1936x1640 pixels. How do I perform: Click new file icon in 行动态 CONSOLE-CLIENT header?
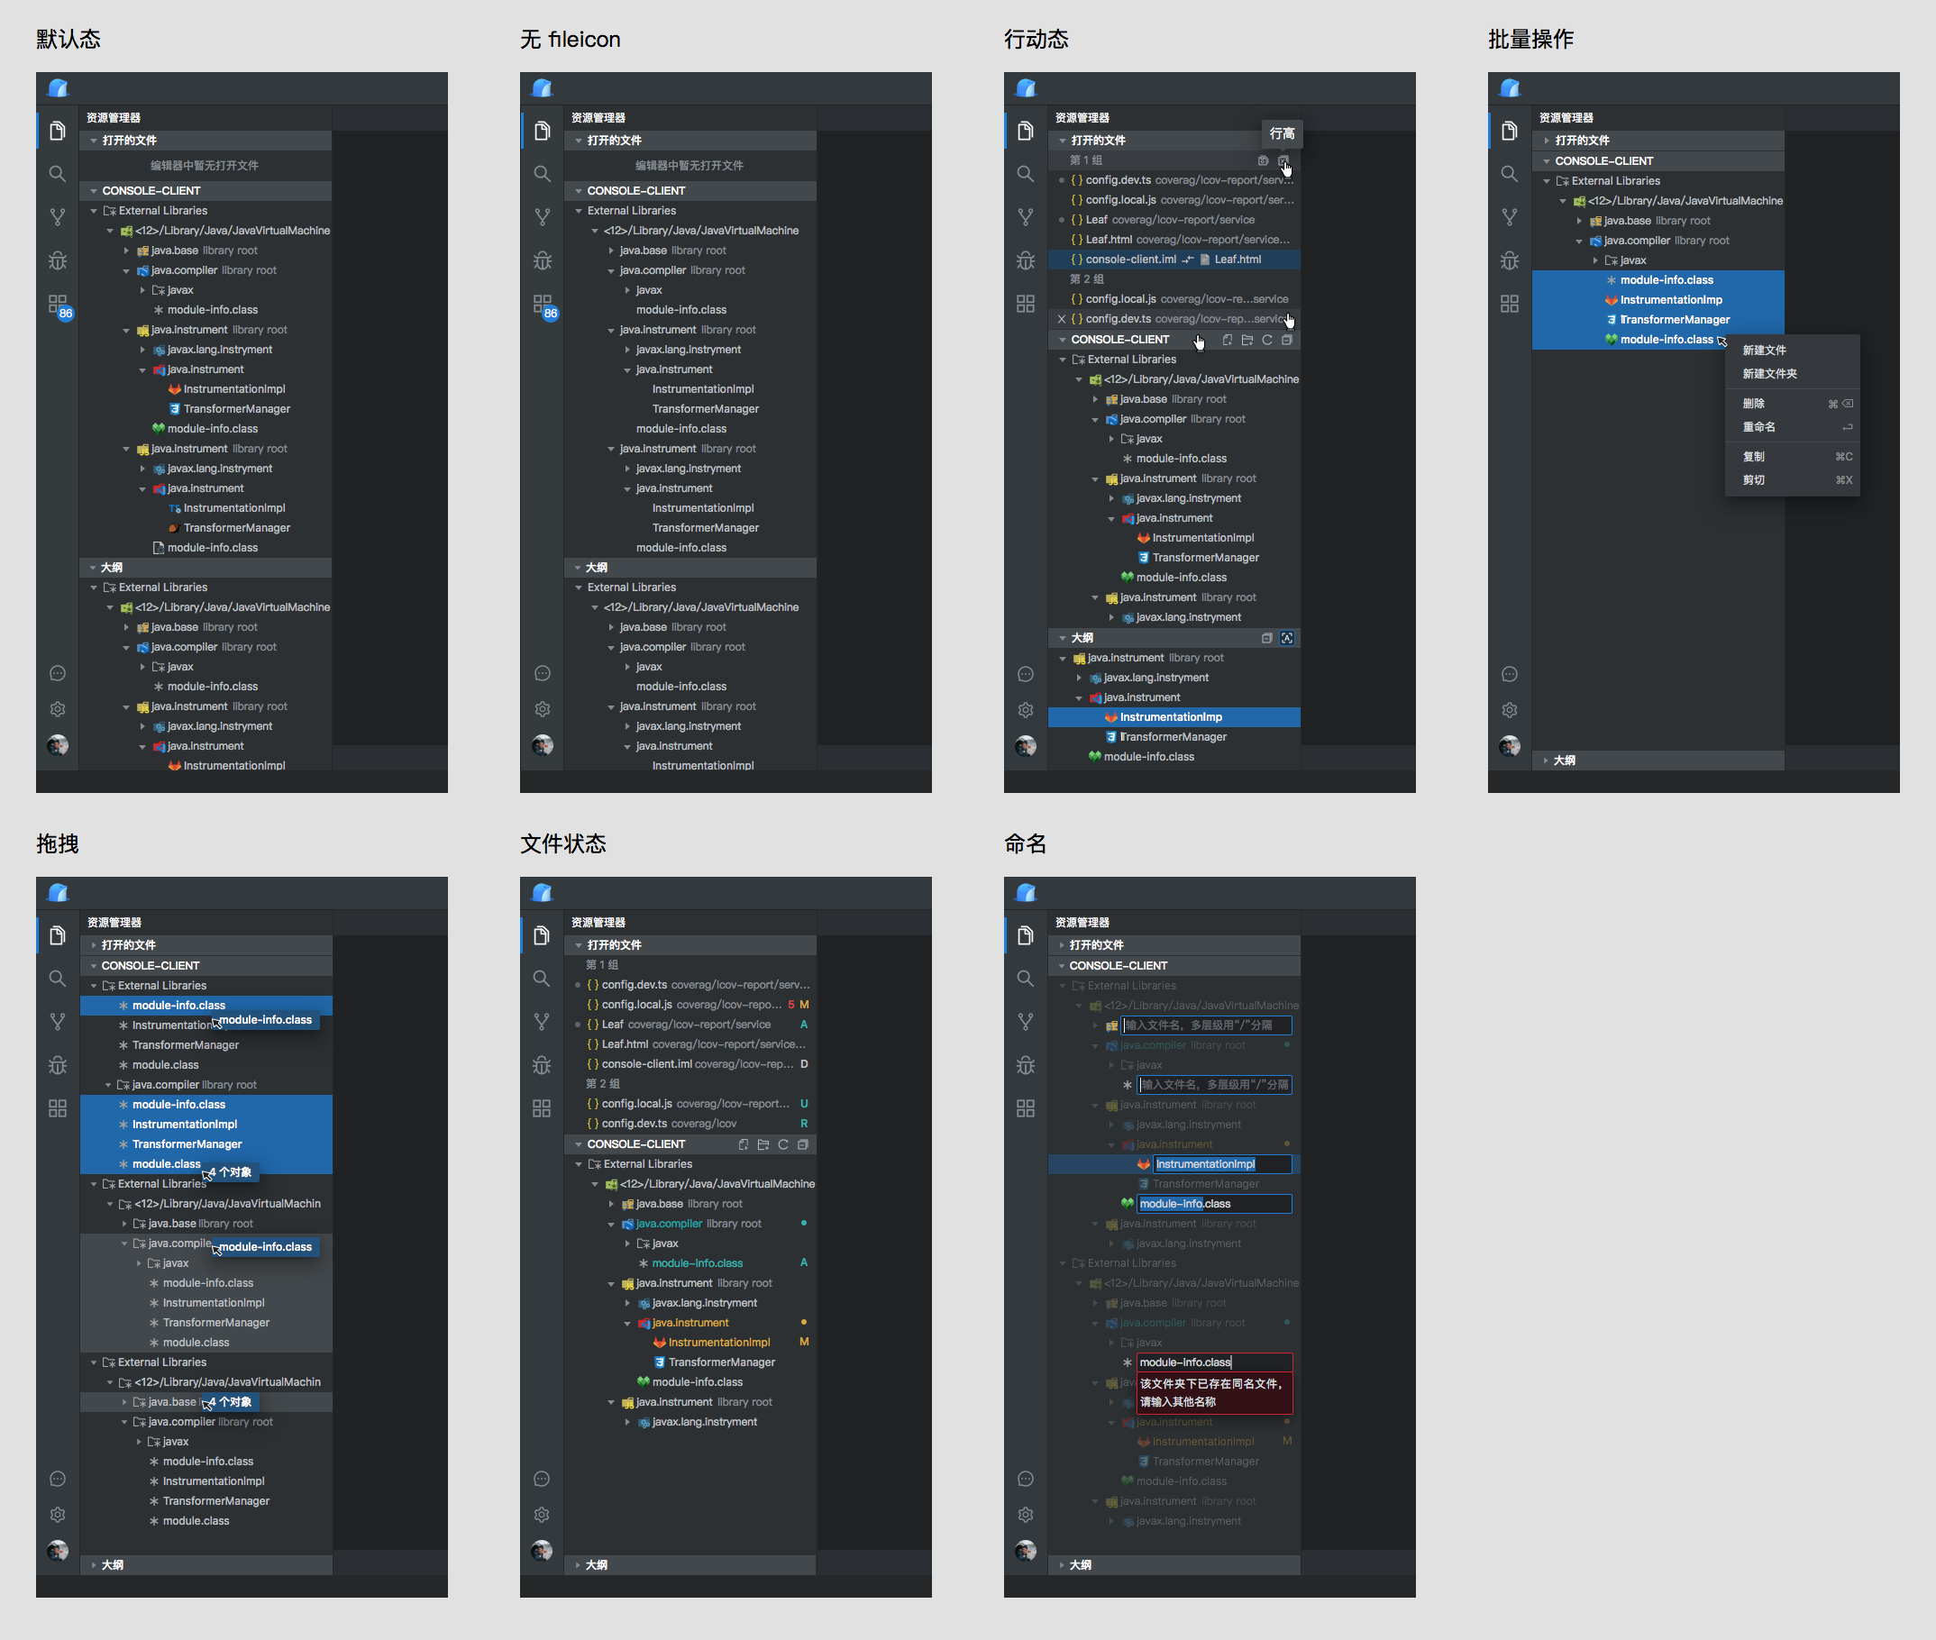(1228, 341)
